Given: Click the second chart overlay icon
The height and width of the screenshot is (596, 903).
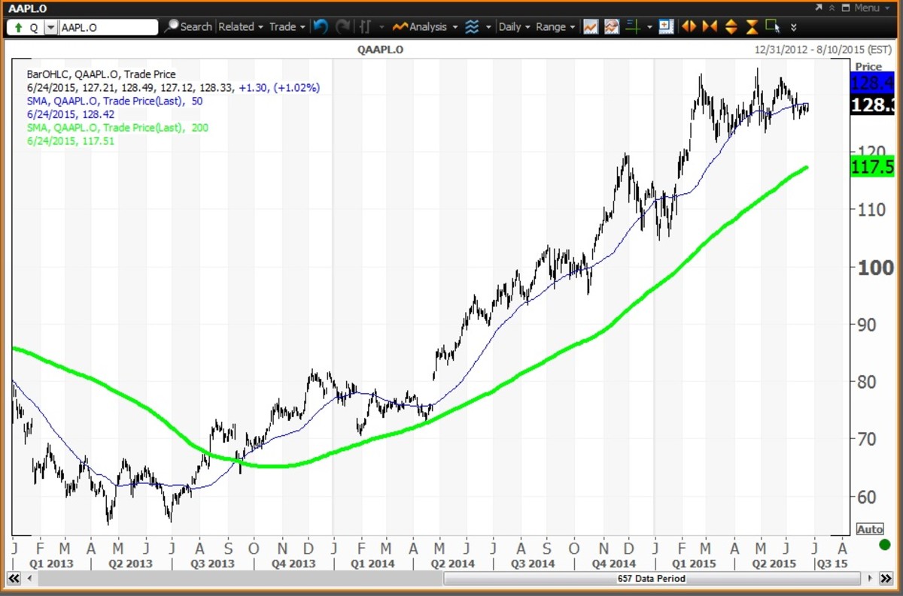Looking at the screenshot, I should click(x=611, y=26).
